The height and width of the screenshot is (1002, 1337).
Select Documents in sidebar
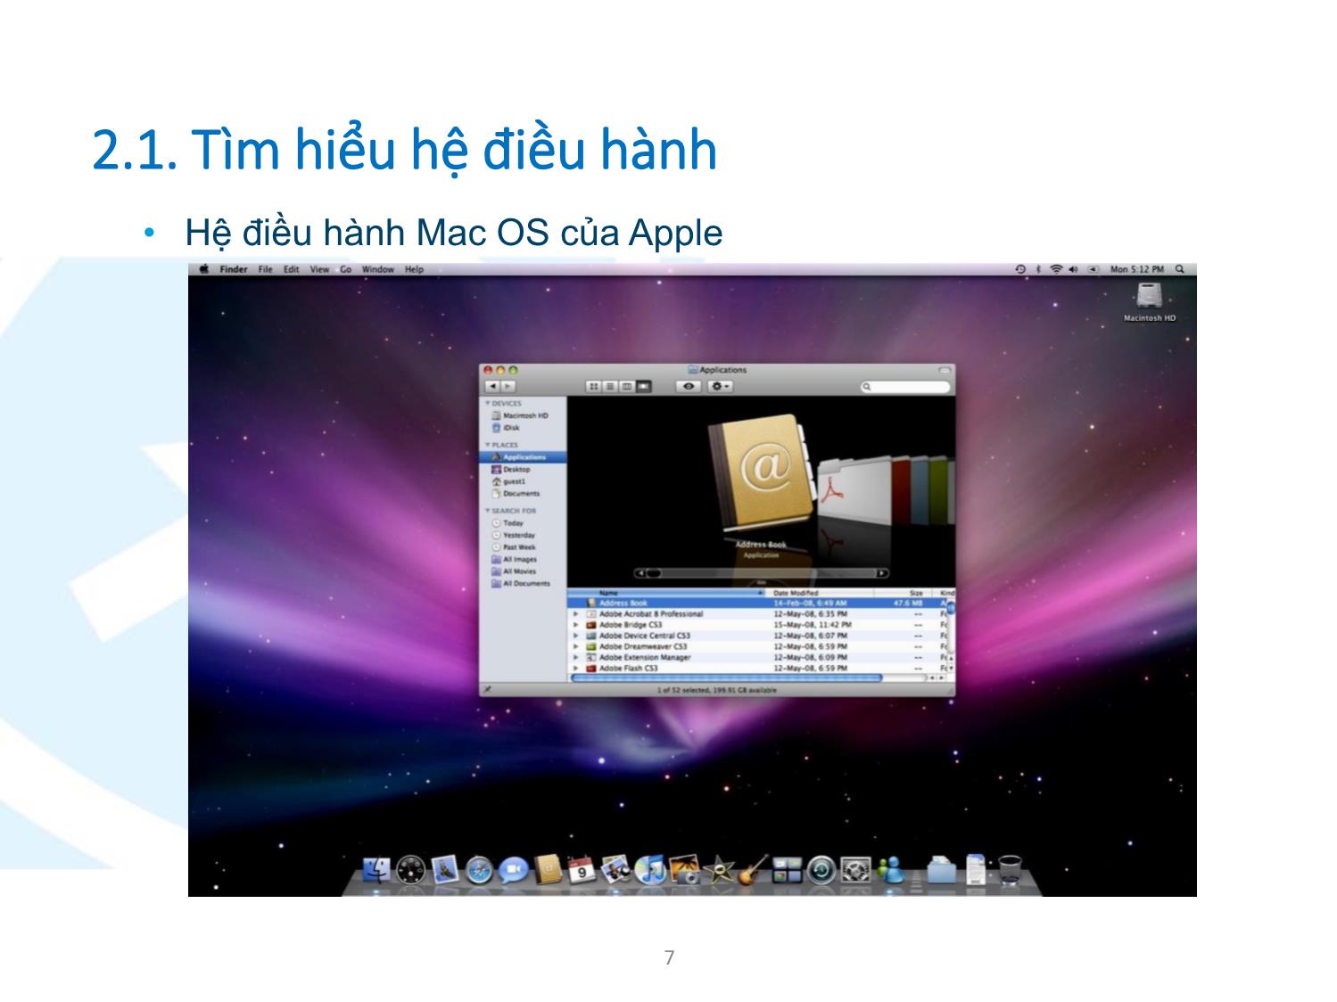tap(523, 493)
